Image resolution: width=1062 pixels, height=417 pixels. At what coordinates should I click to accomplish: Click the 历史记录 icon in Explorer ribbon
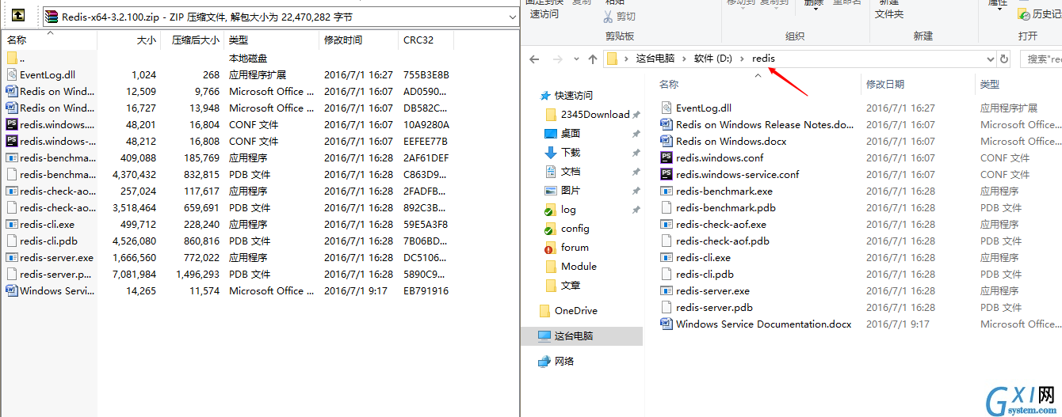click(x=1023, y=14)
